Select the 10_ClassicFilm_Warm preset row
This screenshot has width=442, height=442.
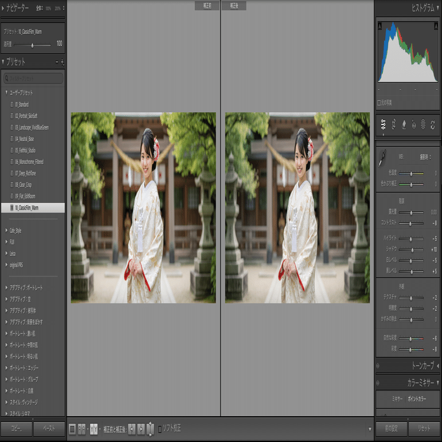pos(33,208)
